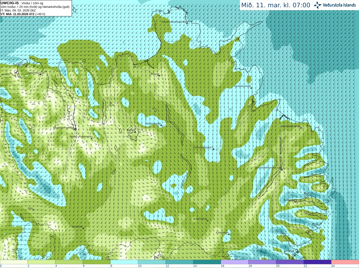Click the Siglufjörður station label
This screenshot has width=359, height=268.
[19, 65]
